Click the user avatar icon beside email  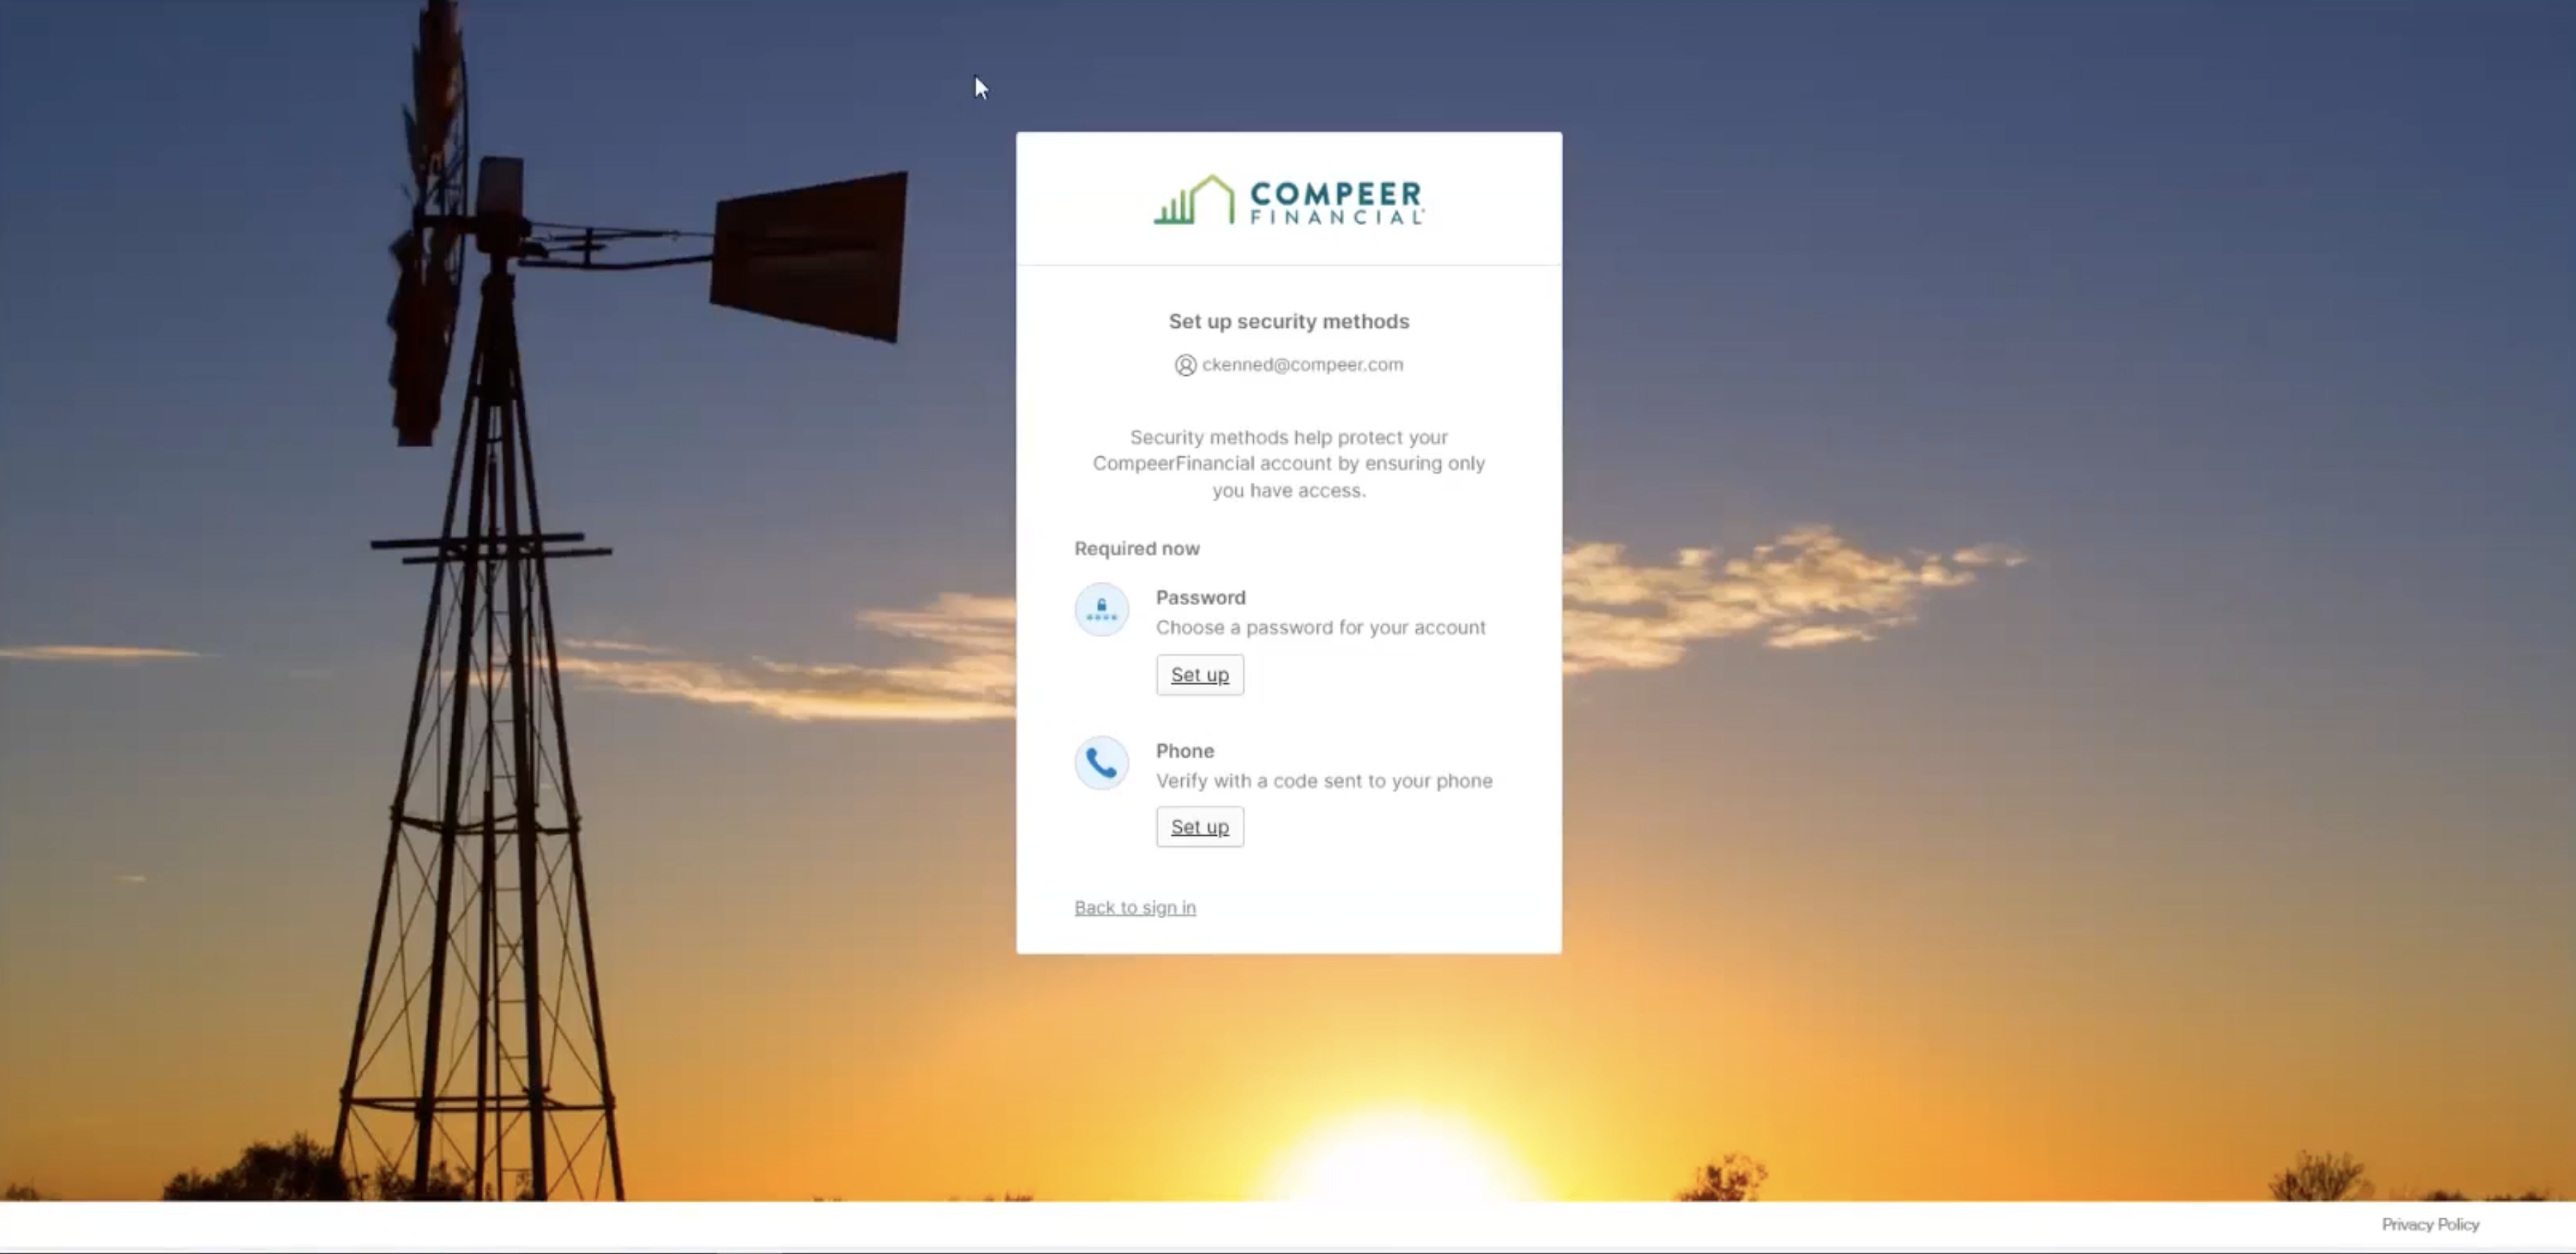[1185, 366]
